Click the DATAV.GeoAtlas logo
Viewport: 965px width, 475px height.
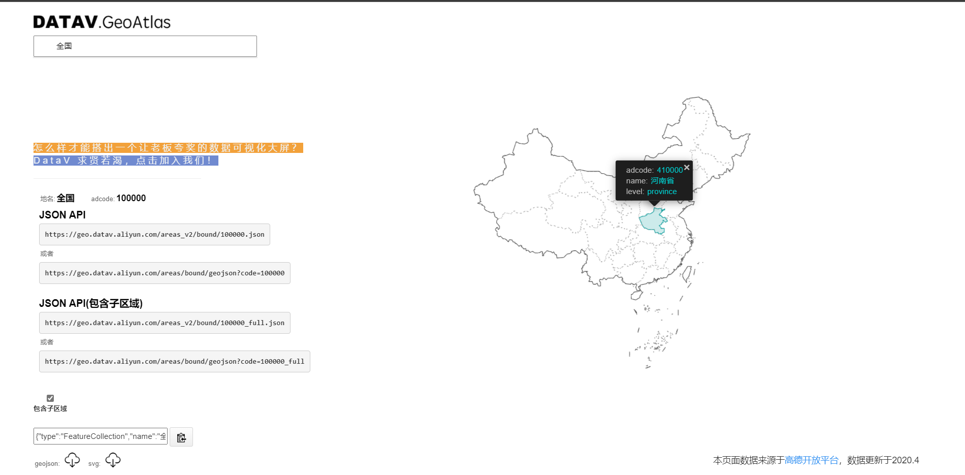[x=101, y=21]
